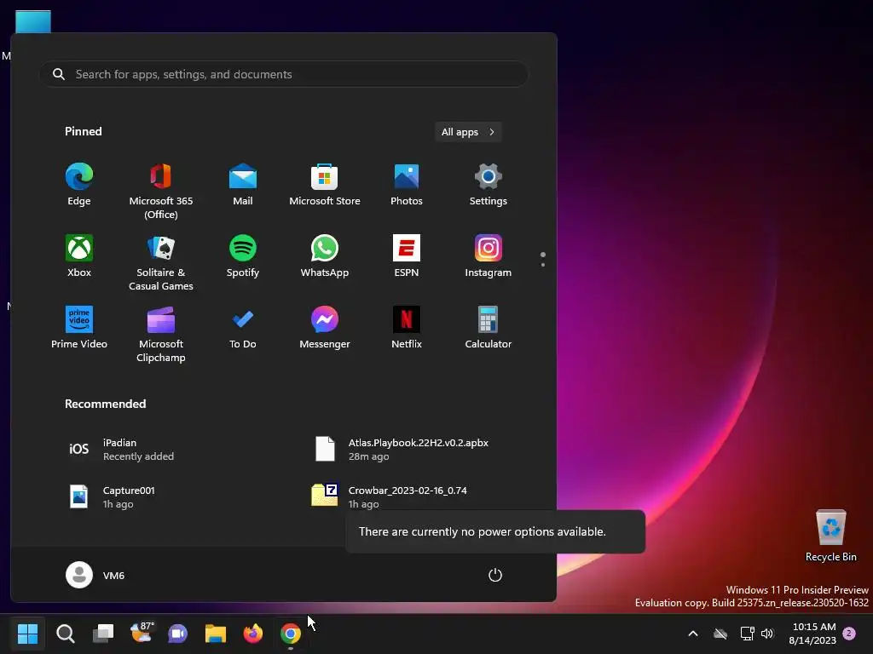Open the Photos app

coord(407,185)
